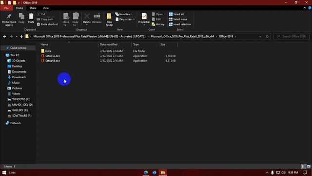Viewport: 312px width, 176px height.
Task: Click Microsoft_Office_2019_Pro_Plus_Retail breadcrumb
Action: pos(182,37)
